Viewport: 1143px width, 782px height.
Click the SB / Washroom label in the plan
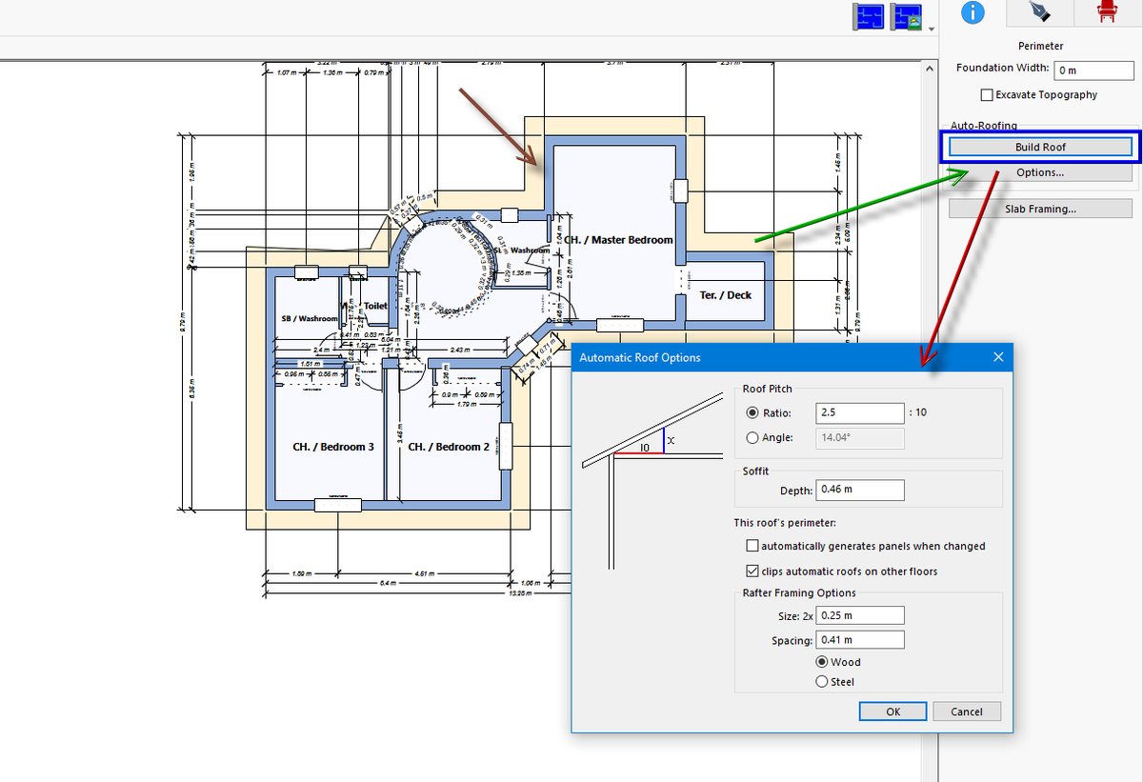(309, 318)
